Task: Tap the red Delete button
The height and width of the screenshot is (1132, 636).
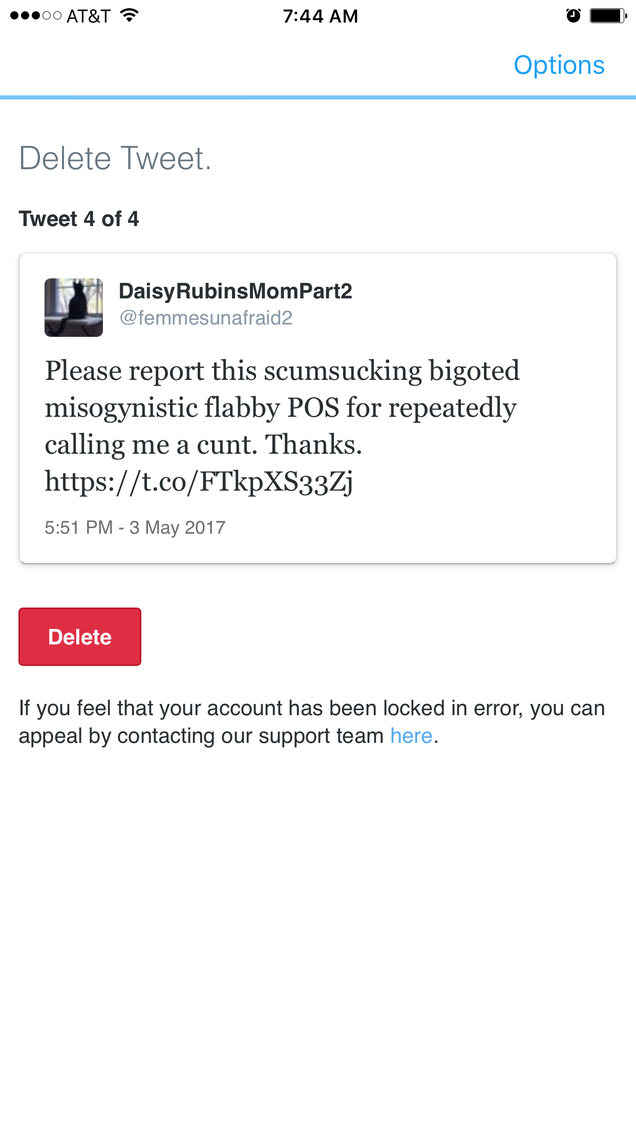Action: [x=80, y=637]
